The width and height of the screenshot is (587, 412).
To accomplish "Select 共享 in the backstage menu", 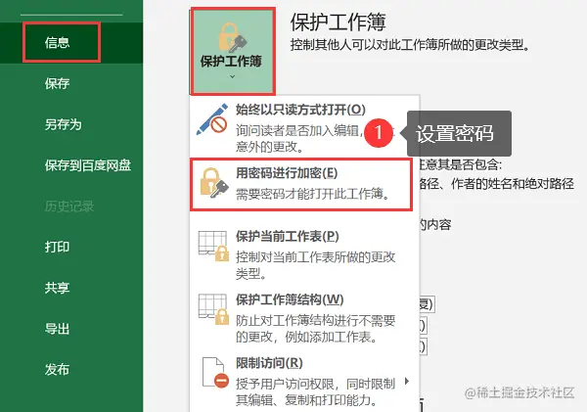I will [x=58, y=288].
